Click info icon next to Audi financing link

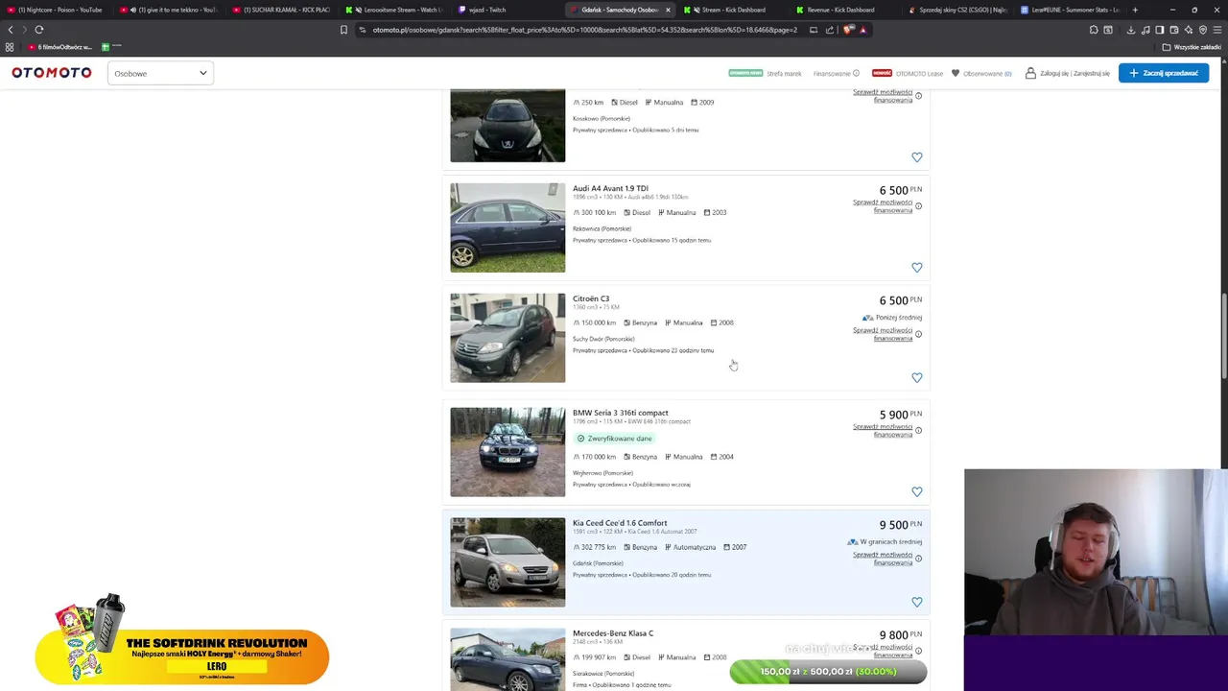tap(918, 206)
